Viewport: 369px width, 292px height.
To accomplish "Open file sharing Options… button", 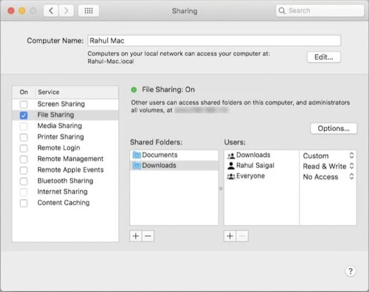I will coord(334,128).
